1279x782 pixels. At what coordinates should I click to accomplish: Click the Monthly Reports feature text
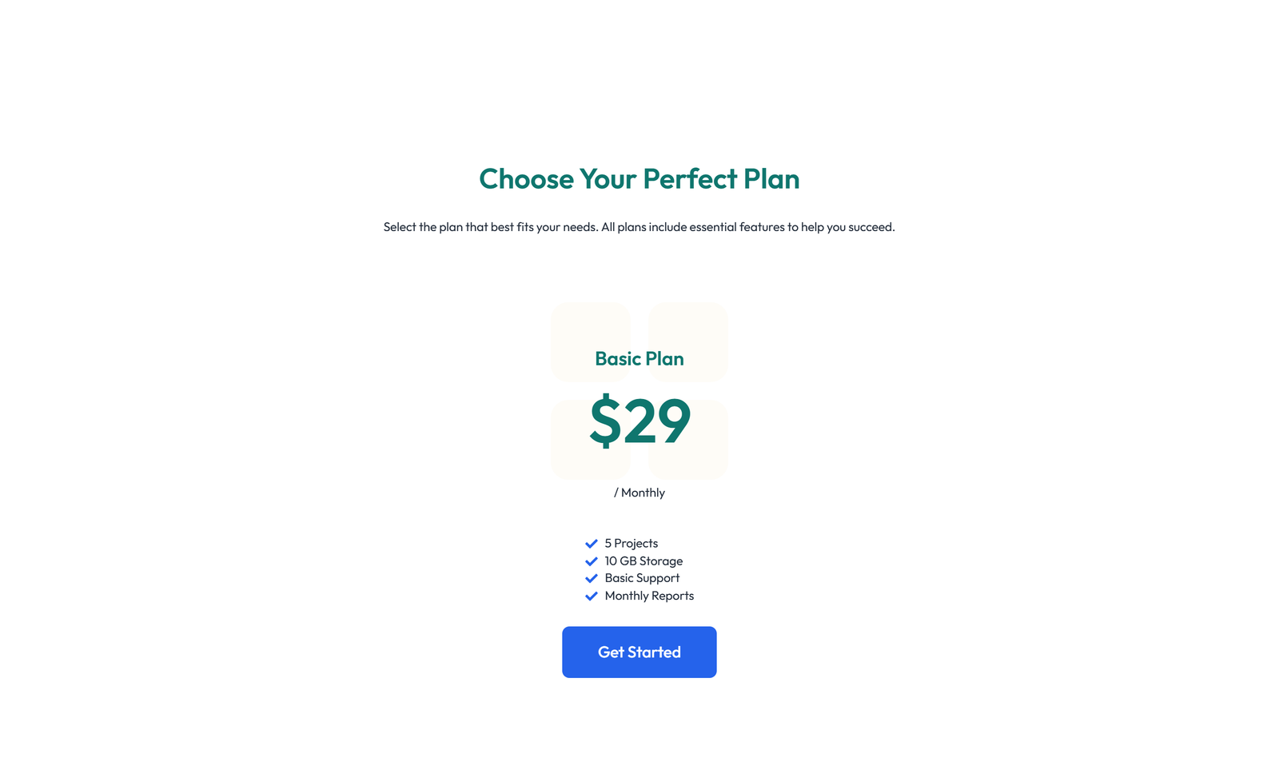click(649, 596)
